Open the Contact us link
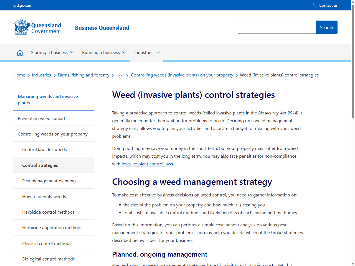The width and height of the screenshot is (355, 266). click(328, 5)
